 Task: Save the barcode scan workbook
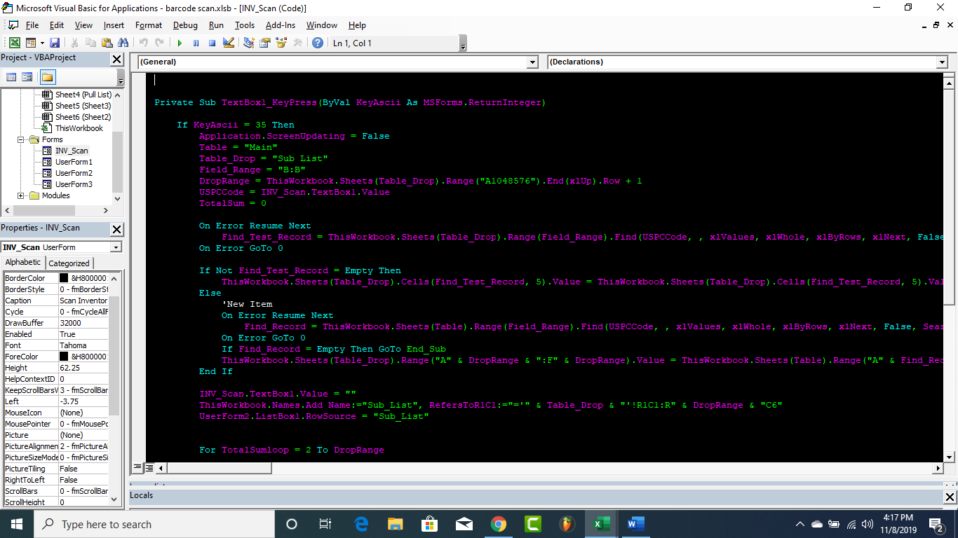(55, 43)
